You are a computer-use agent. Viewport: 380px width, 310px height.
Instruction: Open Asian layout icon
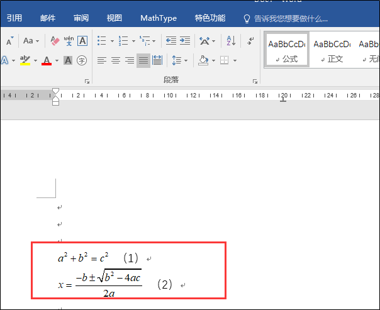(x=204, y=41)
